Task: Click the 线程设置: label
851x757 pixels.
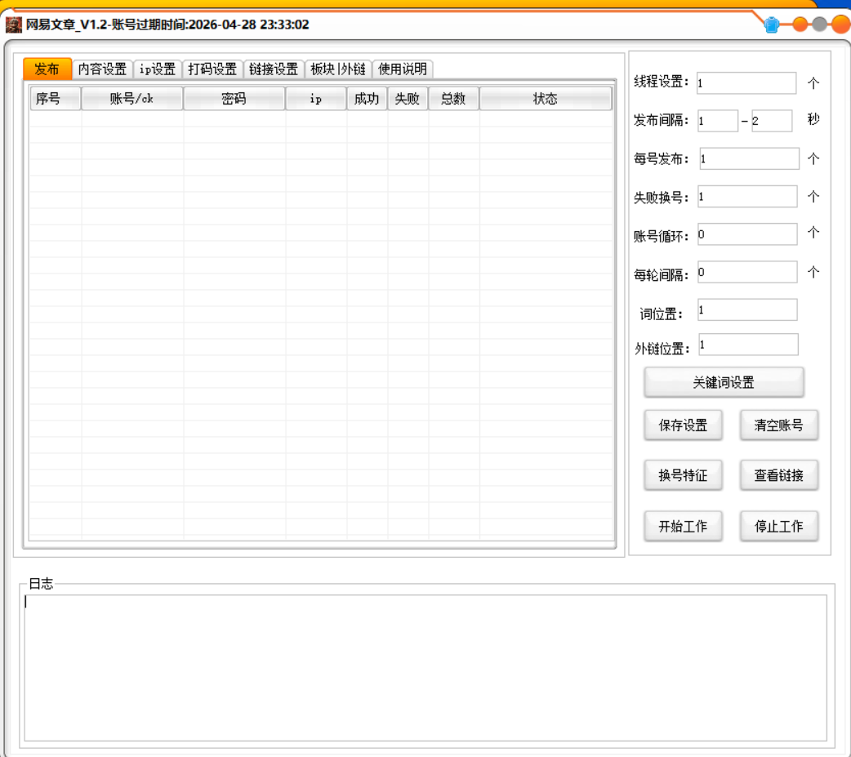Action: (x=661, y=82)
